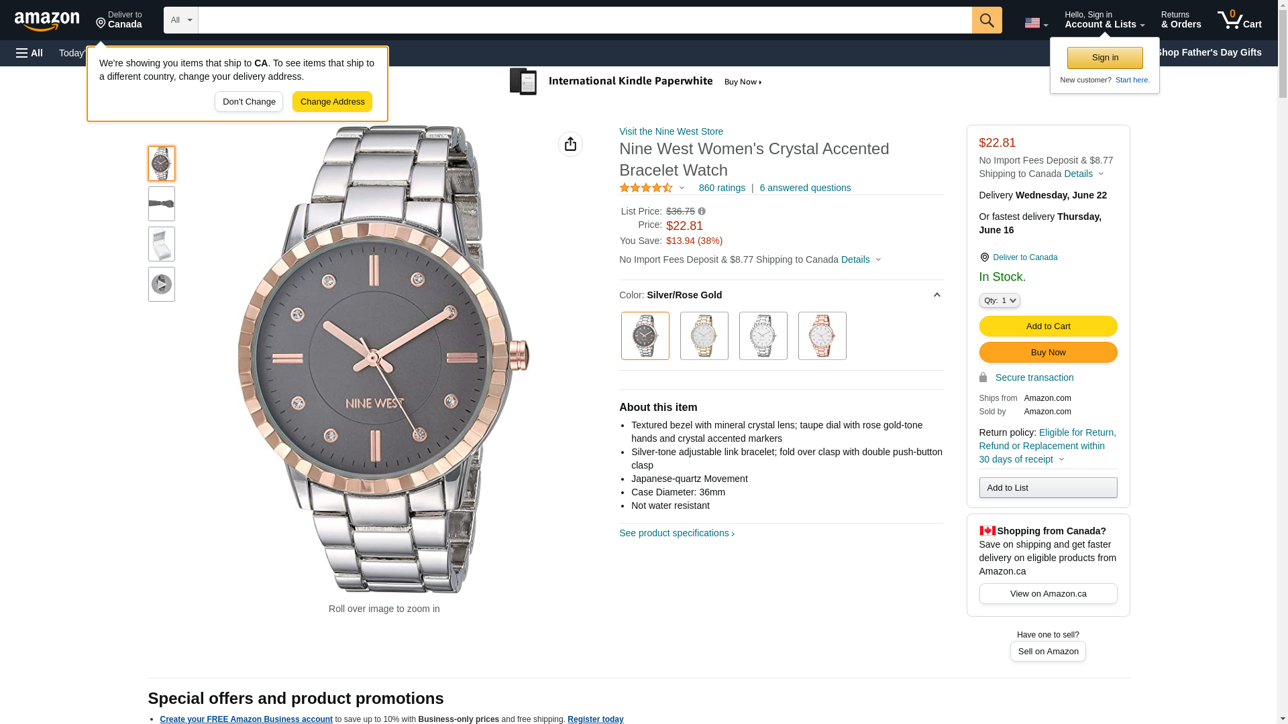The height and width of the screenshot is (724, 1288).
Task: Click into the search input field
Action: 584,20
